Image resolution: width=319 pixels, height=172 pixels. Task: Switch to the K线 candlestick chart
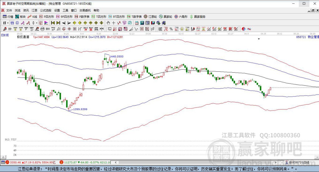click(x=32, y=17)
